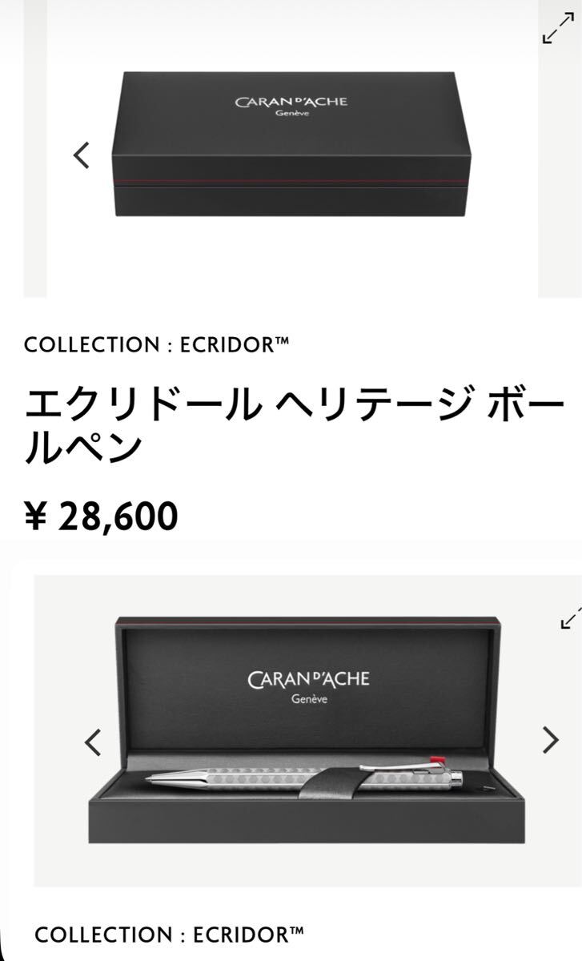Tap the expand icon on lower product card
The width and height of the screenshot is (582, 961).
570,614
